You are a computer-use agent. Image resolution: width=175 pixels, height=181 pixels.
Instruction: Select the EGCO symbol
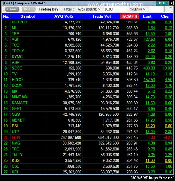(17, 80)
